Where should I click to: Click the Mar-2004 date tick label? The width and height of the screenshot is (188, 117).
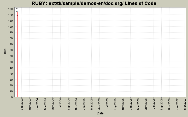(45, 104)
